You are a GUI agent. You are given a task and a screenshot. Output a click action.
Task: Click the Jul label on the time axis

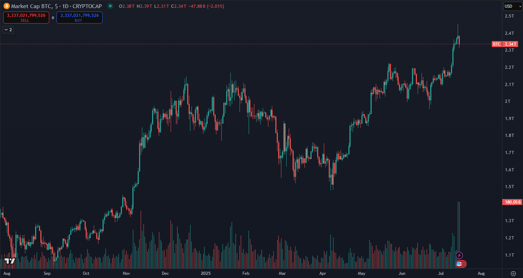[x=442, y=273]
